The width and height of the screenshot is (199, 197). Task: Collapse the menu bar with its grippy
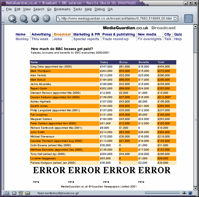(x=3, y=9)
